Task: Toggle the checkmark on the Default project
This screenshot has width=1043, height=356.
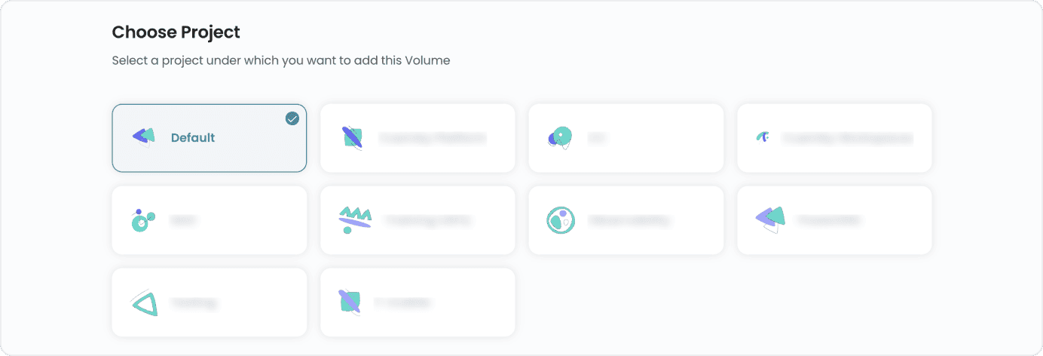Action: 292,118
